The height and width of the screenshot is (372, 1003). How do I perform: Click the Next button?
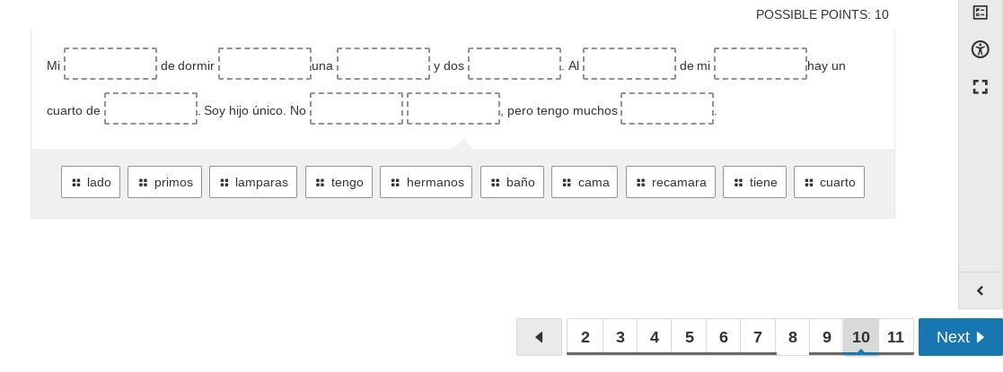960,337
